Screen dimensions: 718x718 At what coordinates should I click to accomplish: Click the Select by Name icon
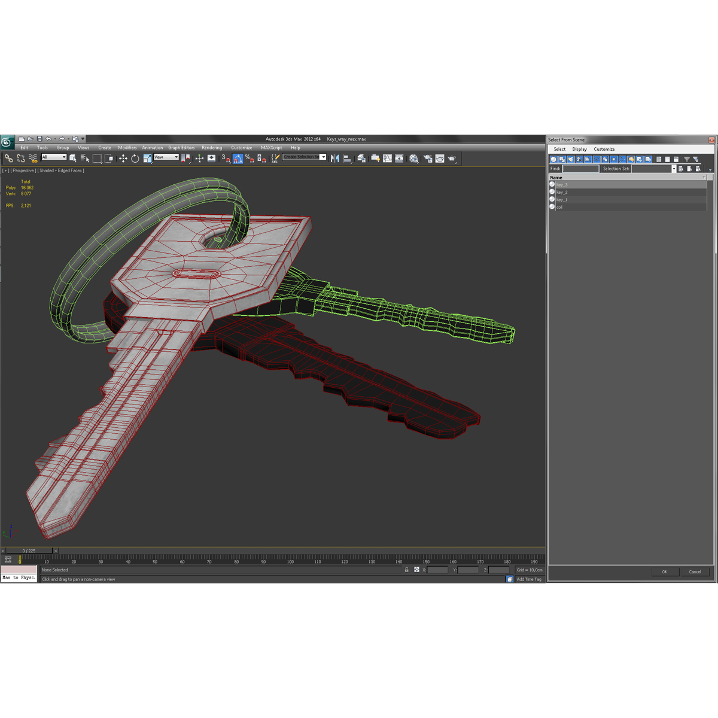[x=84, y=158]
